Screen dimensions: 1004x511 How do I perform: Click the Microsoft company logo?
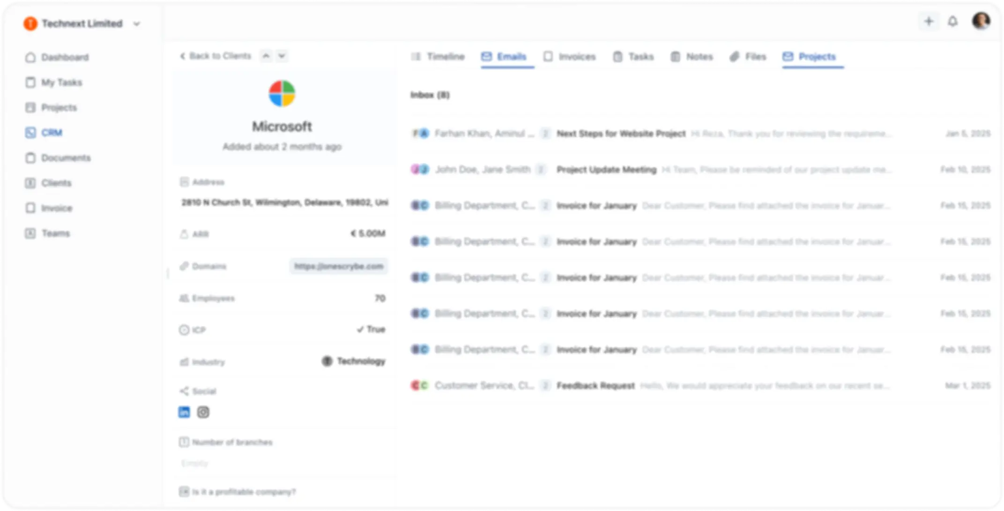tap(282, 94)
